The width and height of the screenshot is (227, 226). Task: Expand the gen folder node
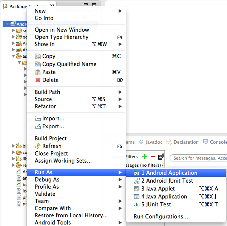click(x=14, y=37)
